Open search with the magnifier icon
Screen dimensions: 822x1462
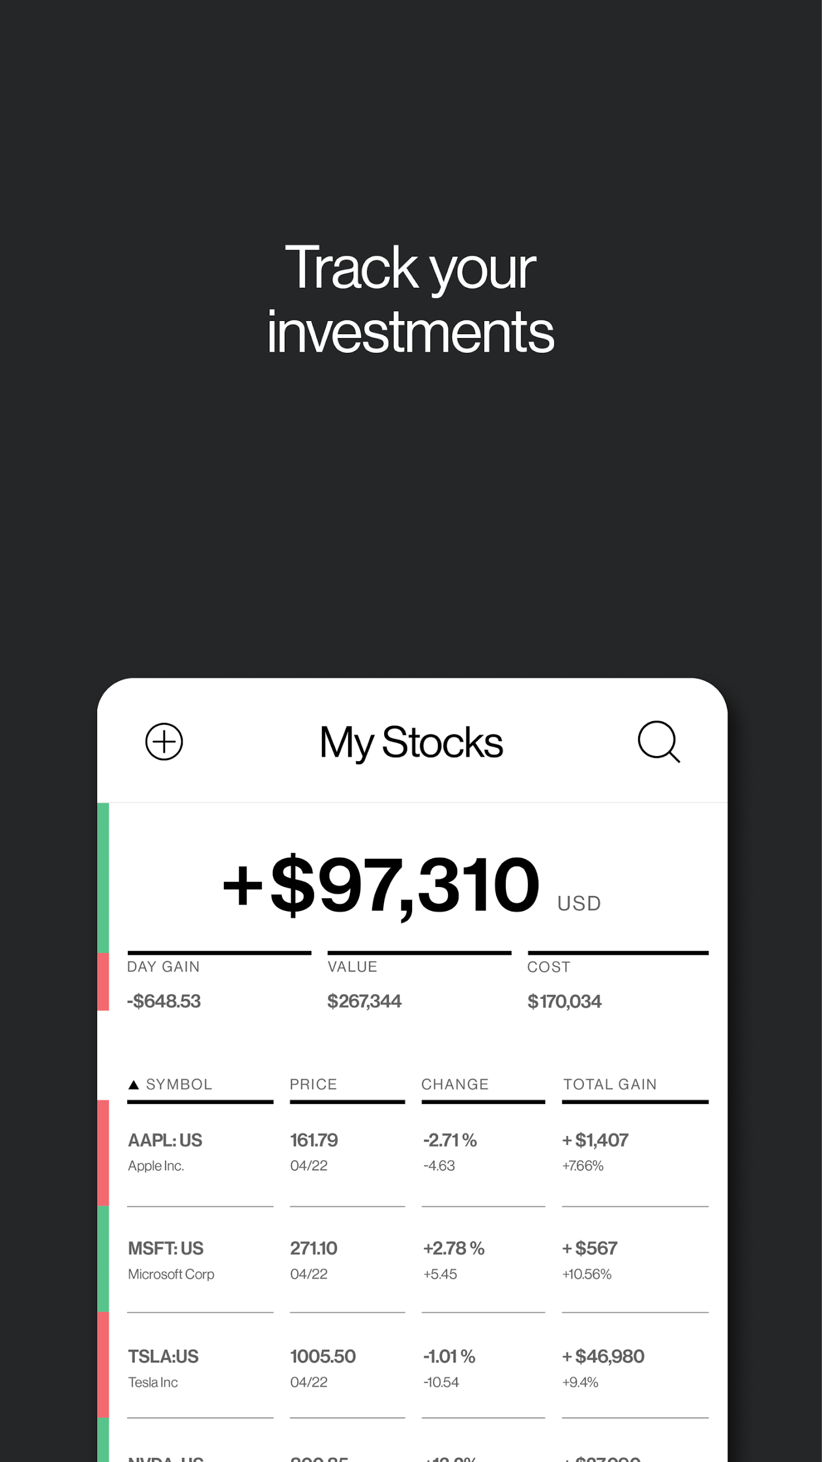659,742
